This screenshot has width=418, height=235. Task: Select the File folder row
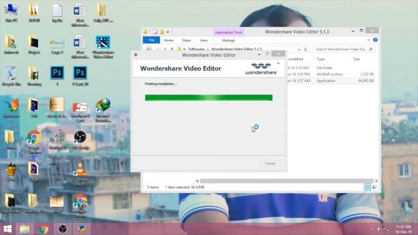pos(331,68)
